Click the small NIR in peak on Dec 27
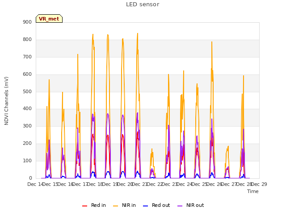 (228, 146)
